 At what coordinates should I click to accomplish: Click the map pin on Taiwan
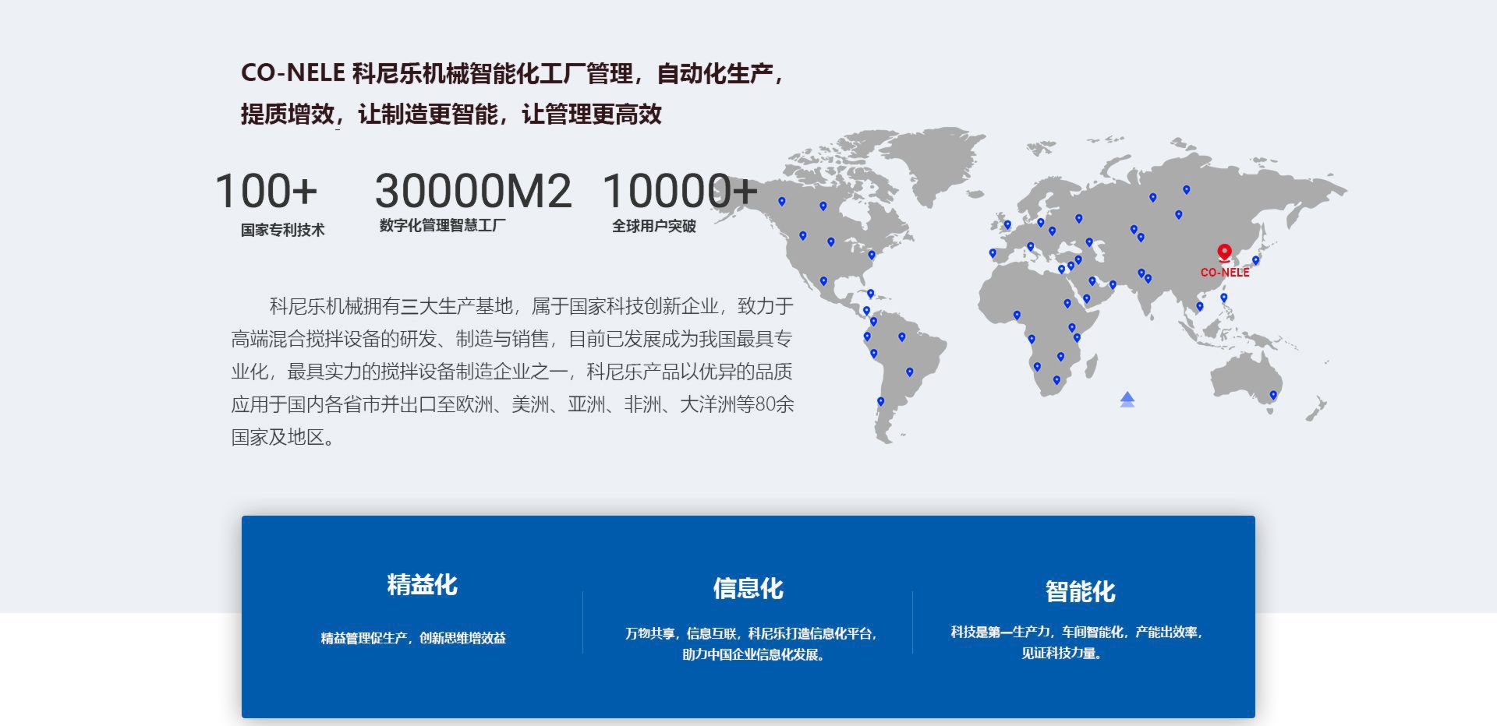1223,298
